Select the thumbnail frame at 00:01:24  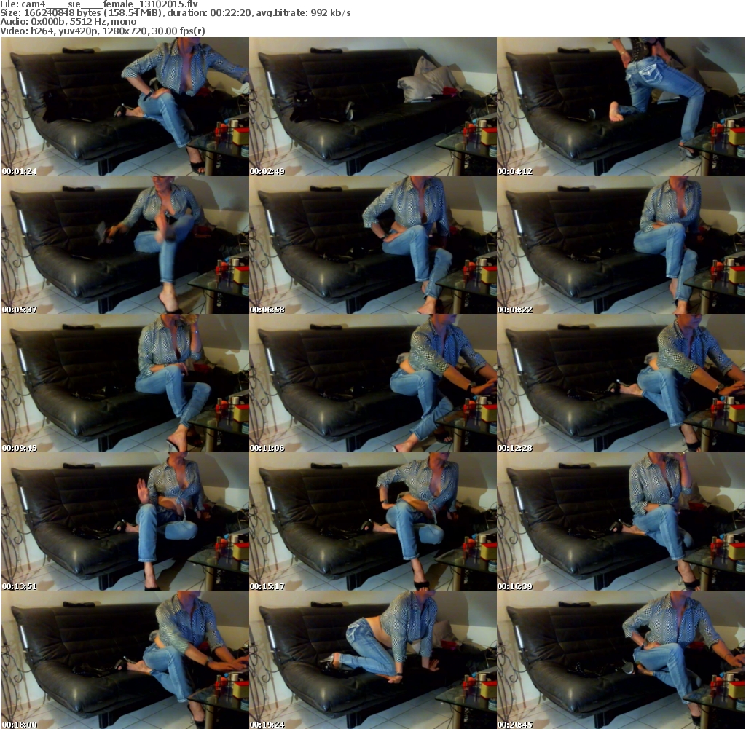click(x=125, y=106)
